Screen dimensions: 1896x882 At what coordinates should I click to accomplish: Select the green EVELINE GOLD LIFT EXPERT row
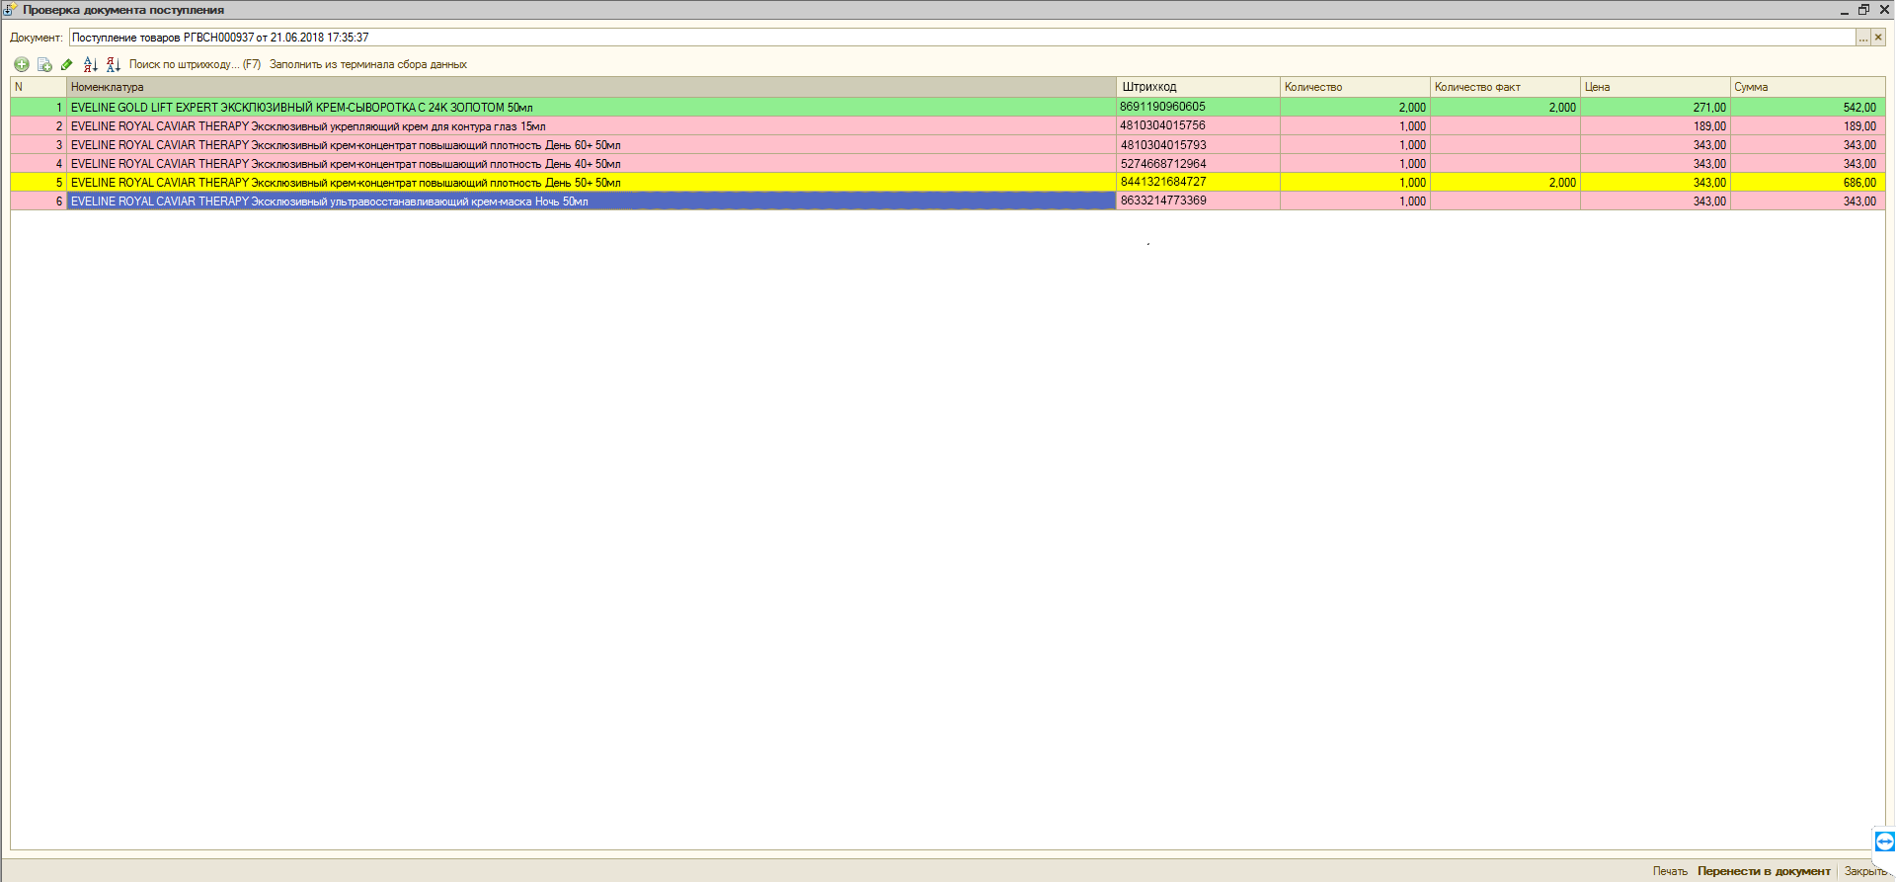[x=591, y=107]
